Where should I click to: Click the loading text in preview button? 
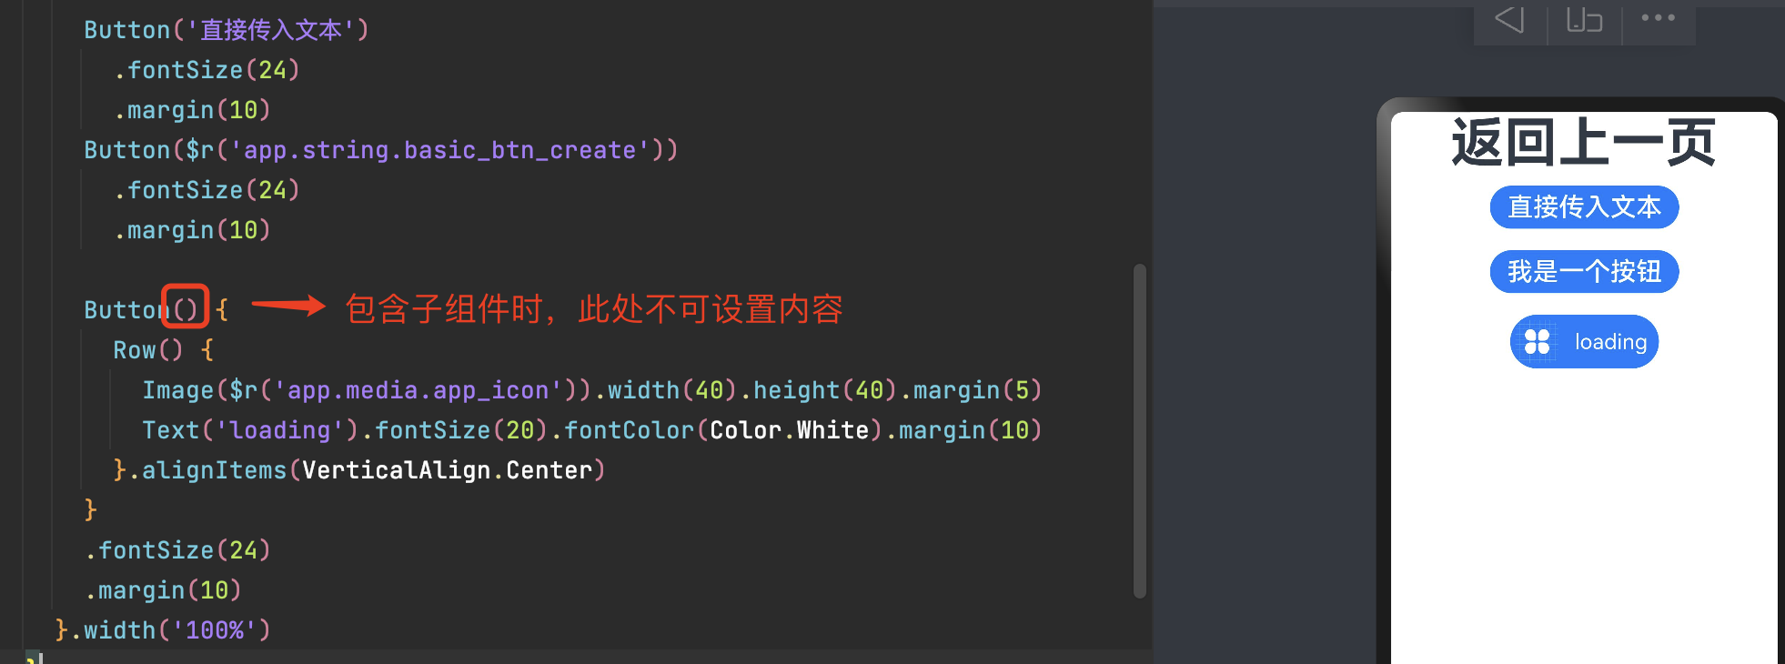[x=1610, y=342]
